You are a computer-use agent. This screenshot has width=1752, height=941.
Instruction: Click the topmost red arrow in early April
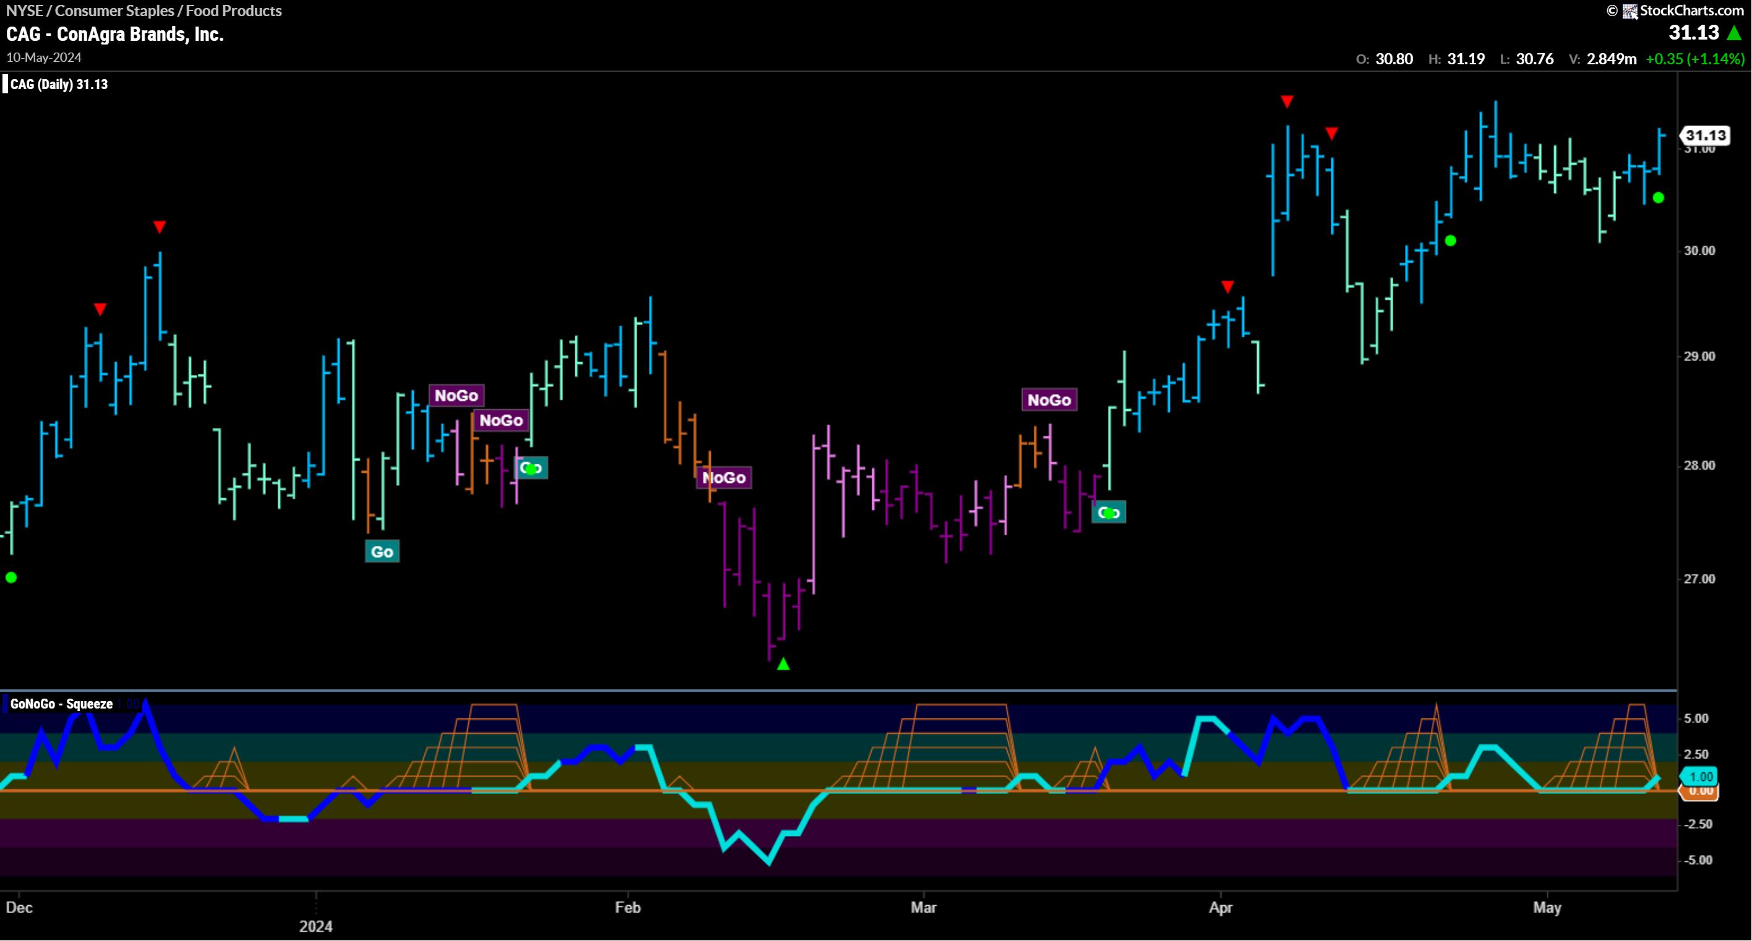pyautogui.click(x=1287, y=102)
